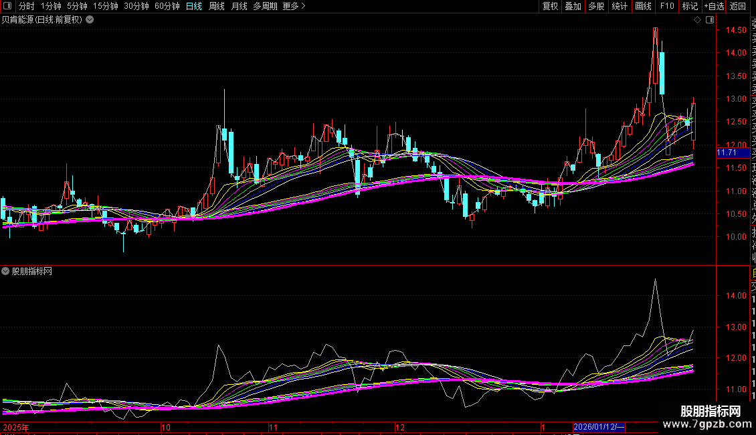Click the 返回 back button
Image resolution: width=756 pixels, height=435 pixels.
[738, 6]
